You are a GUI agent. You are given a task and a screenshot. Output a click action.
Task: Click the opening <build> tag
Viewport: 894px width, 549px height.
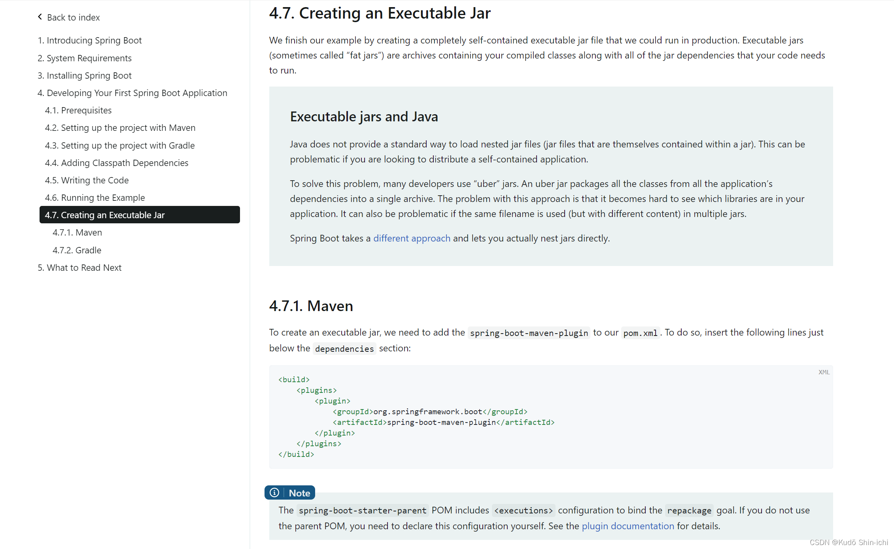pyautogui.click(x=294, y=379)
